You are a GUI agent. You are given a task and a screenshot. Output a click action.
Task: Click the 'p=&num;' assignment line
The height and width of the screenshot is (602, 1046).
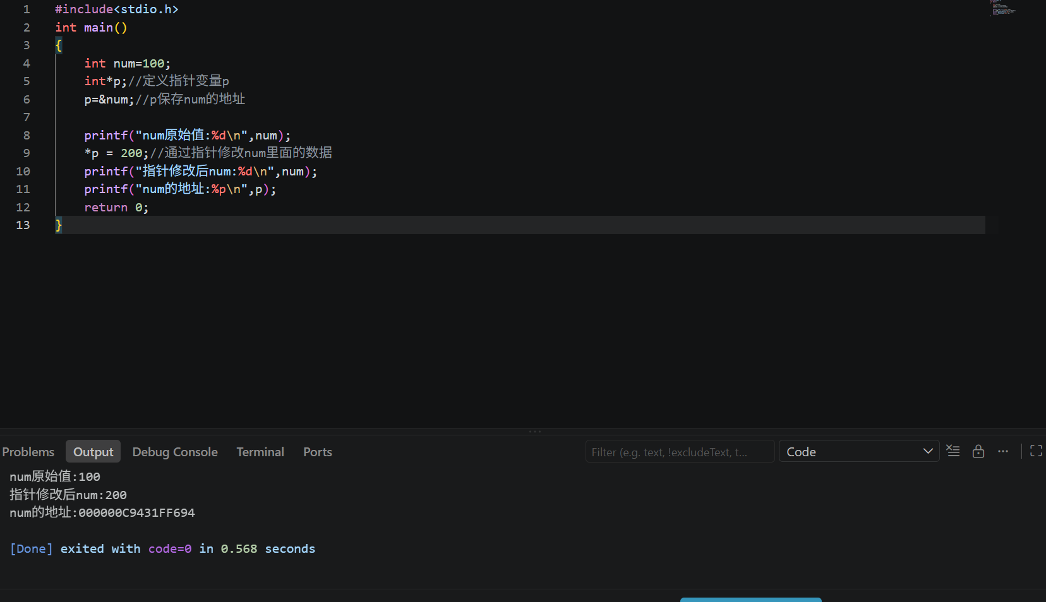click(x=164, y=100)
